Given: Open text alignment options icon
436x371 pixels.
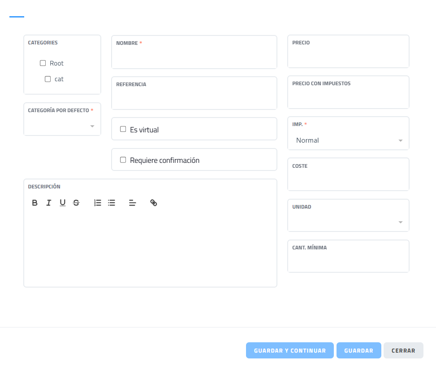Looking at the screenshot, I should (132, 203).
